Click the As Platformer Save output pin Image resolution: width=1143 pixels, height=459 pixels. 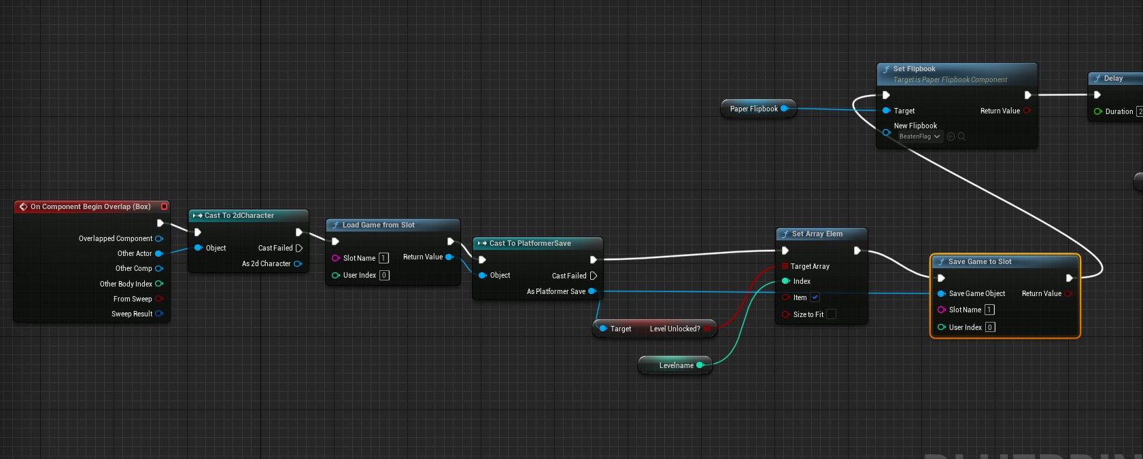point(592,291)
